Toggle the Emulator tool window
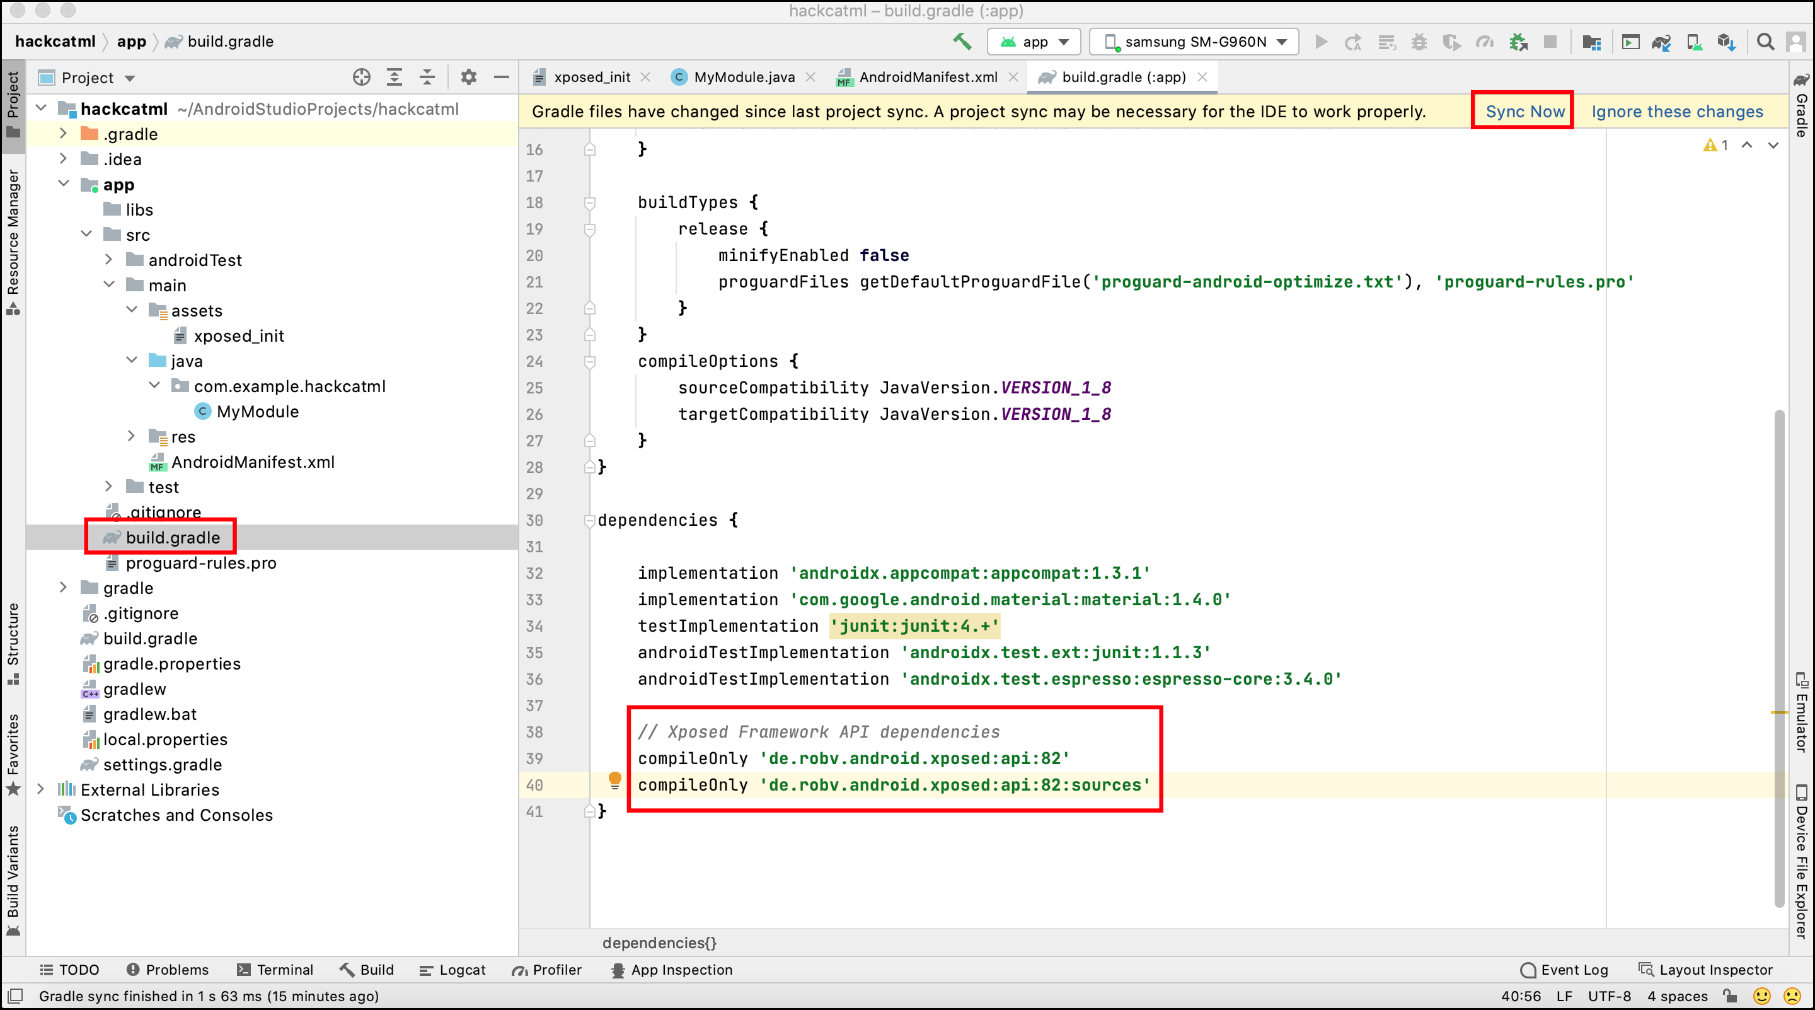Screen dimensions: 1815x1010 pos(1802,712)
